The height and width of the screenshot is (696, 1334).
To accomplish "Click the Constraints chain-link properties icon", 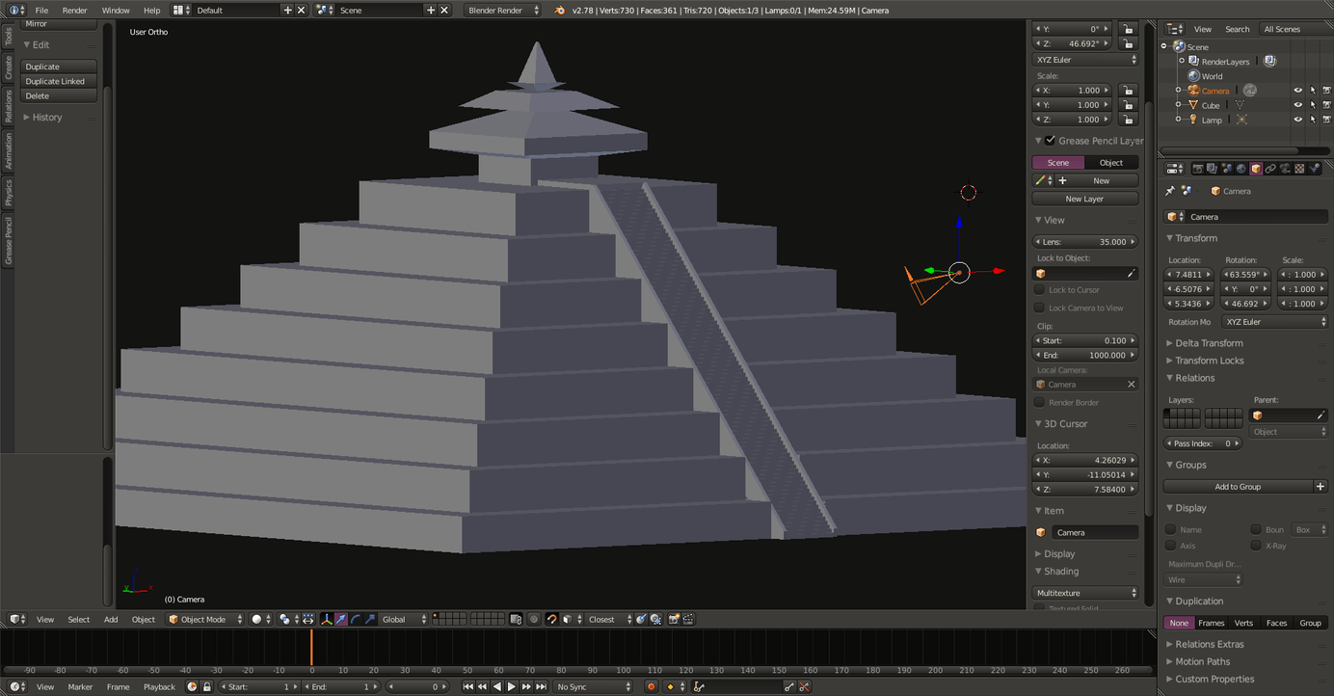I will [x=1270, y=169].
